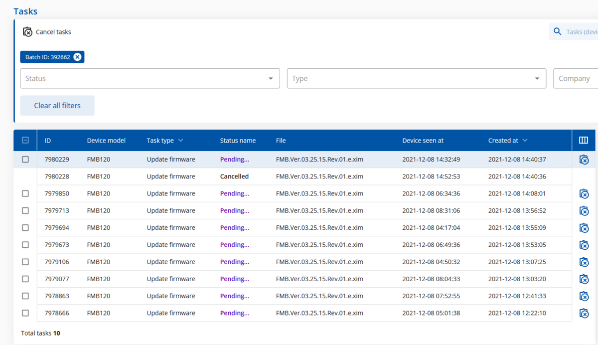Click cancel icon for task 7979106
598x345 pixels.
(x=584, y=262)
